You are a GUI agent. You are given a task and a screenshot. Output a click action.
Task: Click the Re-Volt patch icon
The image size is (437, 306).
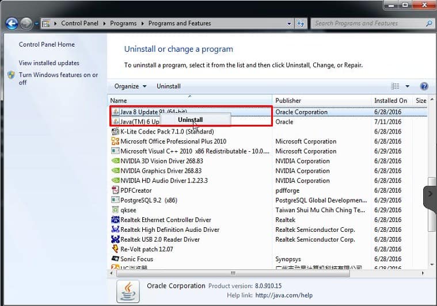tap(115, 249)
